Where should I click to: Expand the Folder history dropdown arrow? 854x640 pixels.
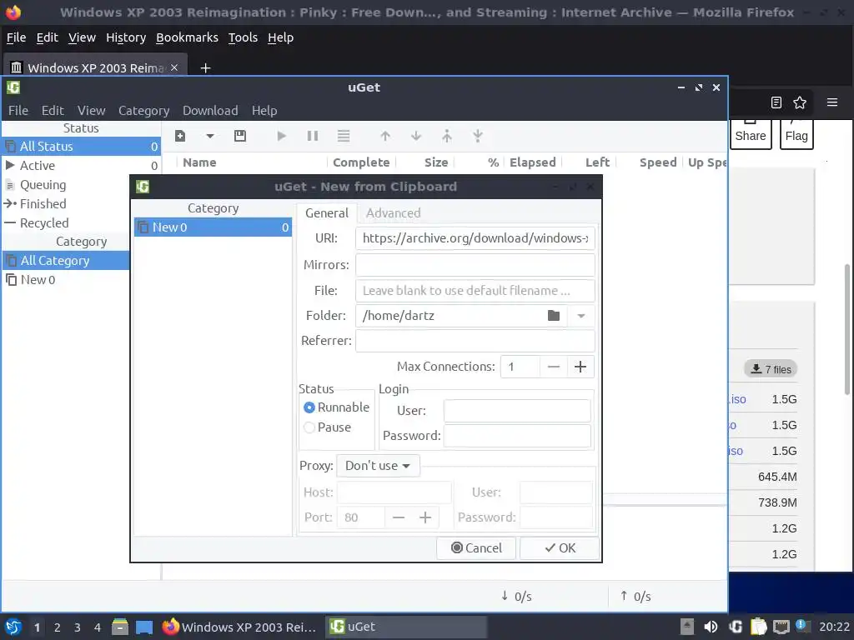[x=581, y=316]
